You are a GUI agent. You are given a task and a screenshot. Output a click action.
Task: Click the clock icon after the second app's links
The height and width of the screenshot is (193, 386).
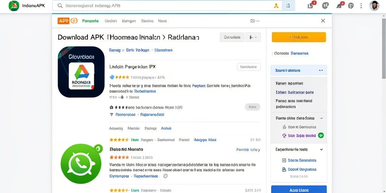pyautogui.click(x=165, y=176)
